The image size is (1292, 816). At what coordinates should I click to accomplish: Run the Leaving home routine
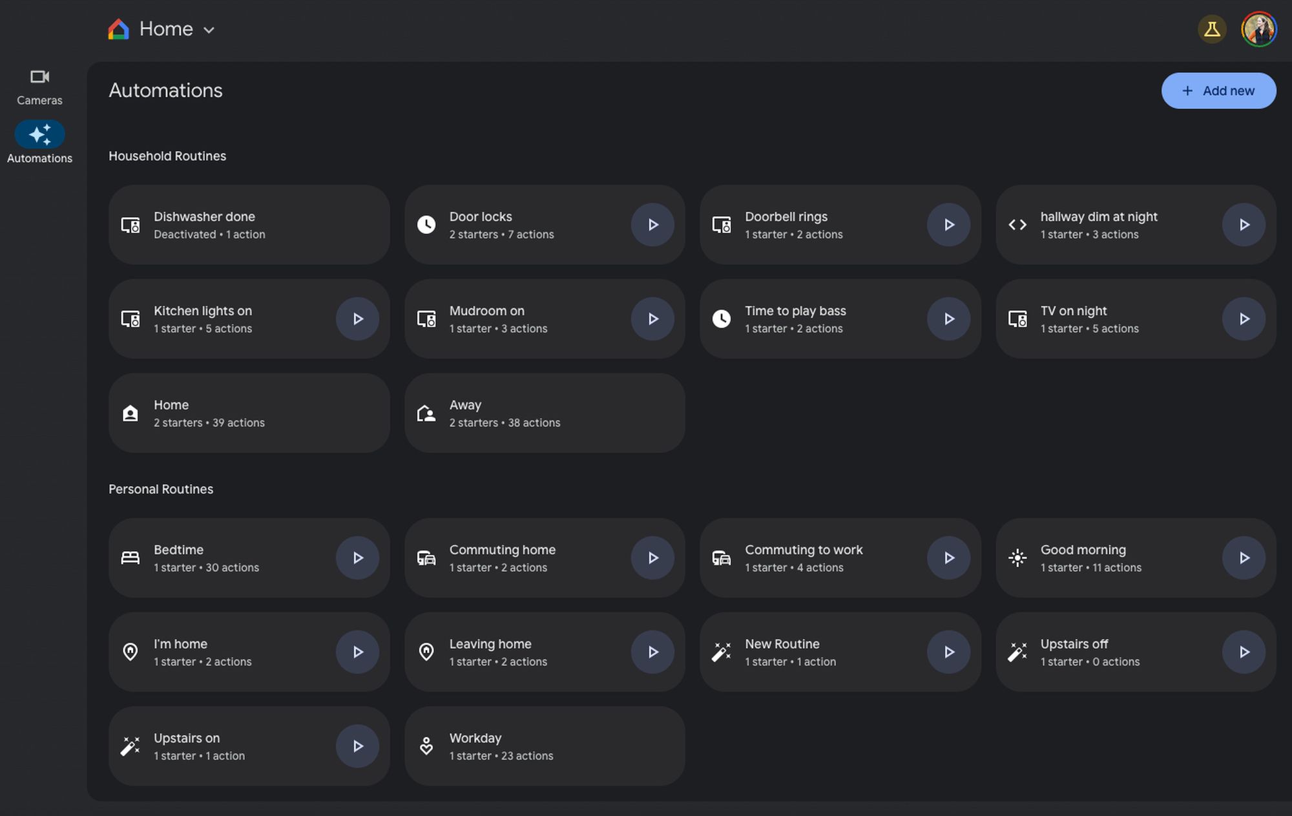[x=652, y=653]
